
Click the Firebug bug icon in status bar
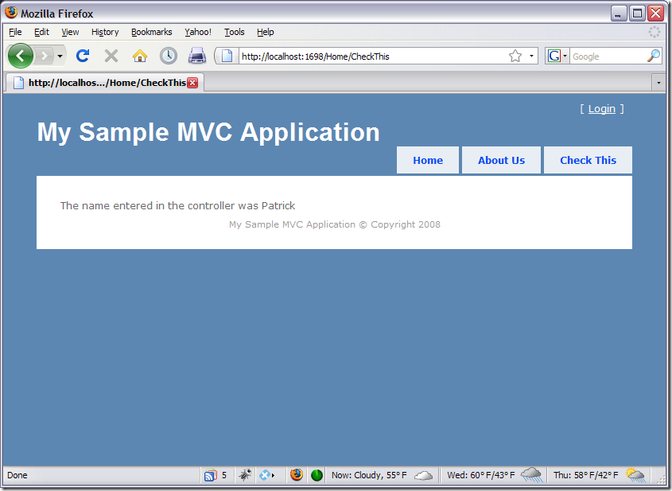coord(246,475)
